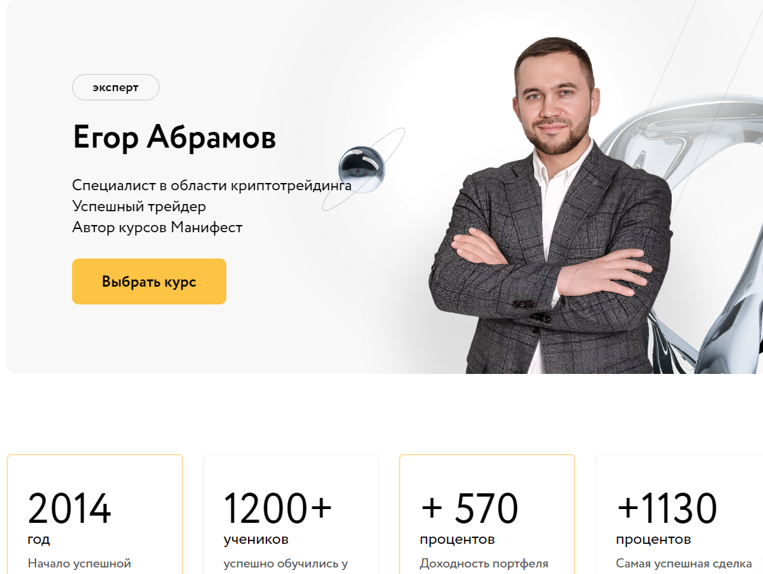
Task: Click the Доходность портфеля caption
Action: pyautogui.click(x=484, y=564)
